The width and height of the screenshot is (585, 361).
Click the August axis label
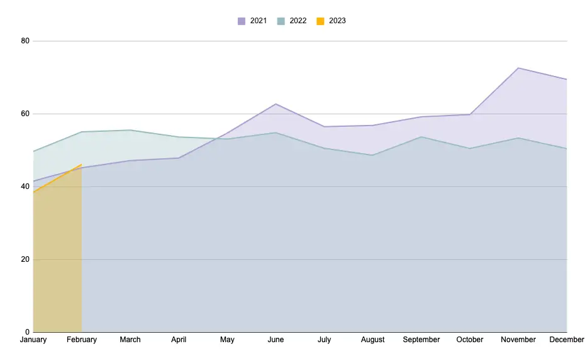coord(373,340)
